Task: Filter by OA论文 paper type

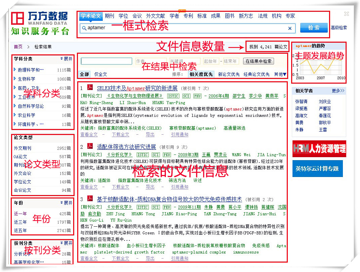Action: (x=20, y=156)
